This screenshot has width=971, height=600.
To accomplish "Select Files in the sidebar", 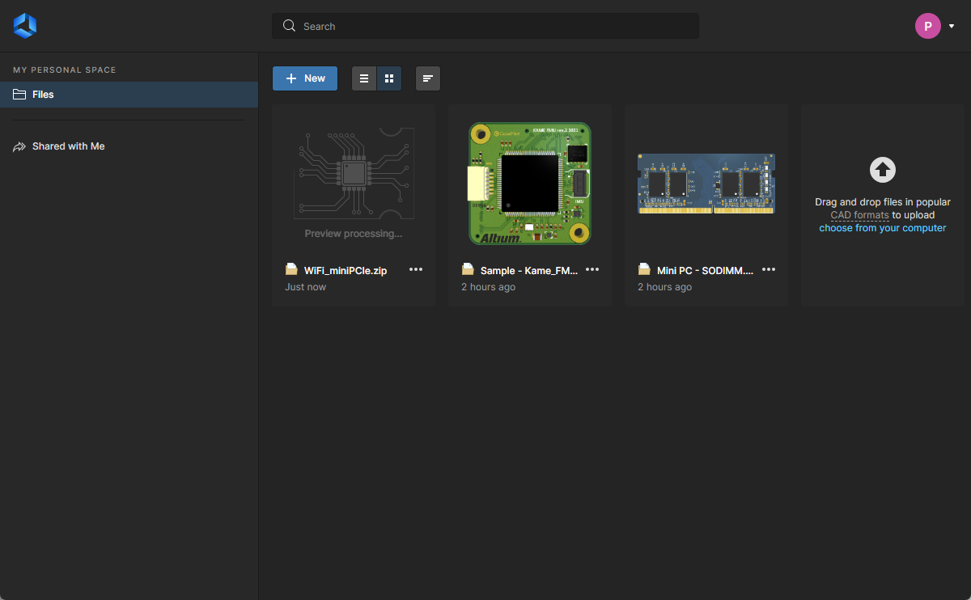I will [43, 95].
